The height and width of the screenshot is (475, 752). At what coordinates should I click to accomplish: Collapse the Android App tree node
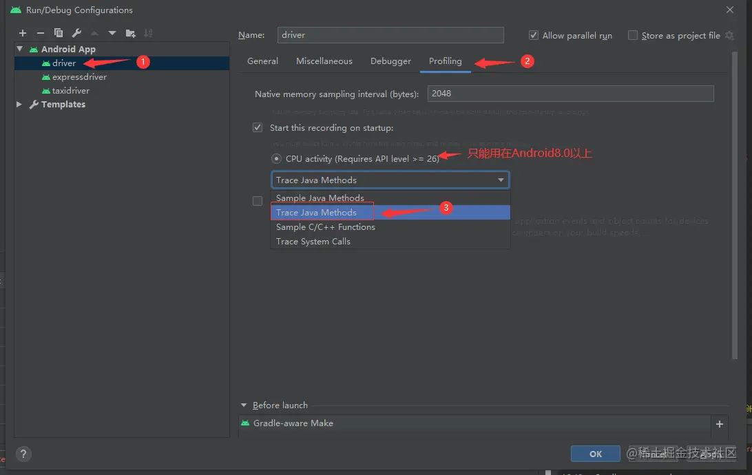click(20, 50)
